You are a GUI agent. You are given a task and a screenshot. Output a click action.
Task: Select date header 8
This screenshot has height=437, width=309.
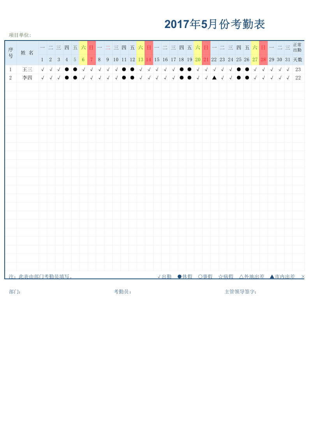[99, 60]
